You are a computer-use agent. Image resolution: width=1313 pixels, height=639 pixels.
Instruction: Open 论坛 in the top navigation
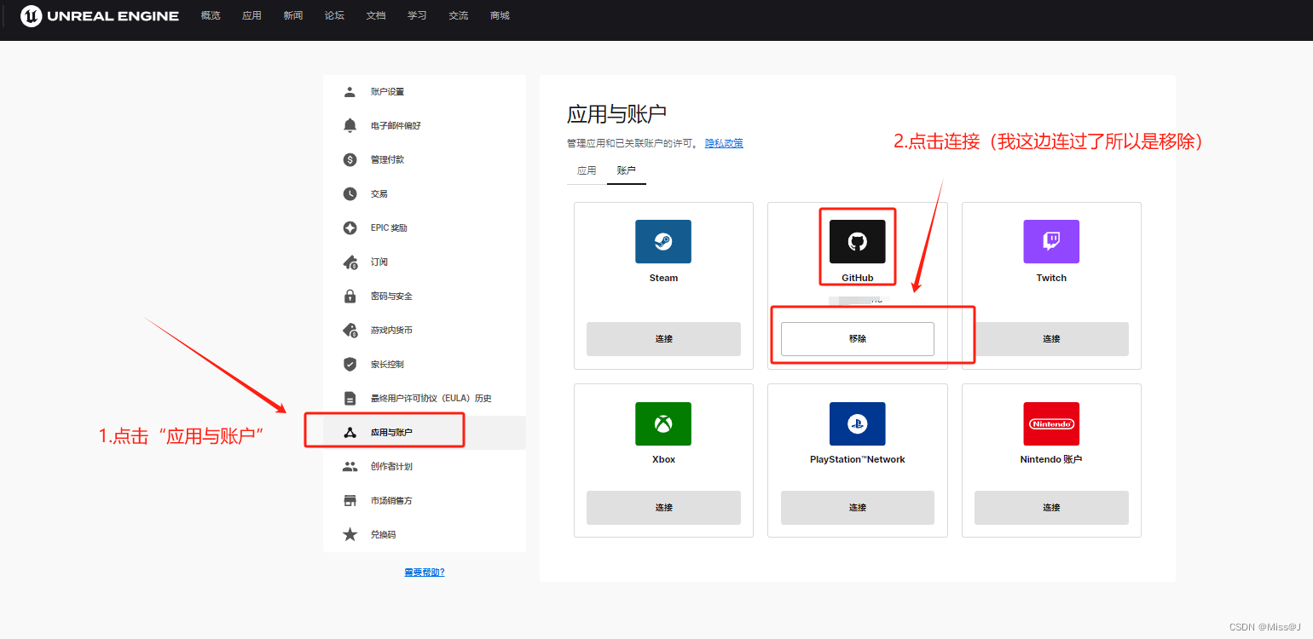coord(334,15)
